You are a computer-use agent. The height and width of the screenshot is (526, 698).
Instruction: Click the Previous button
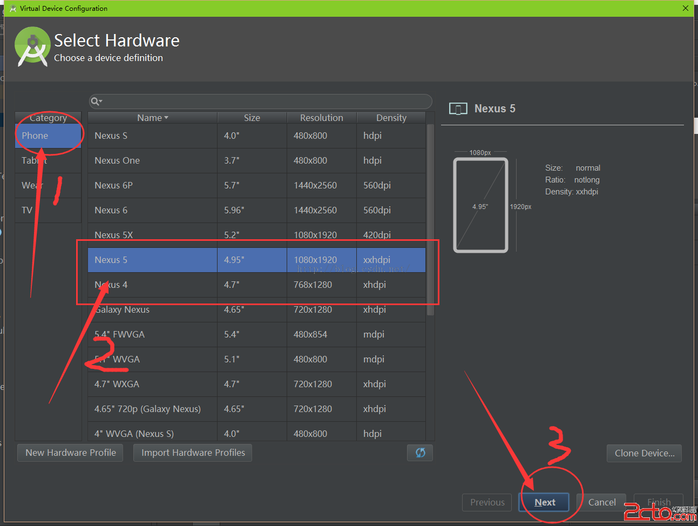[487, 502]
